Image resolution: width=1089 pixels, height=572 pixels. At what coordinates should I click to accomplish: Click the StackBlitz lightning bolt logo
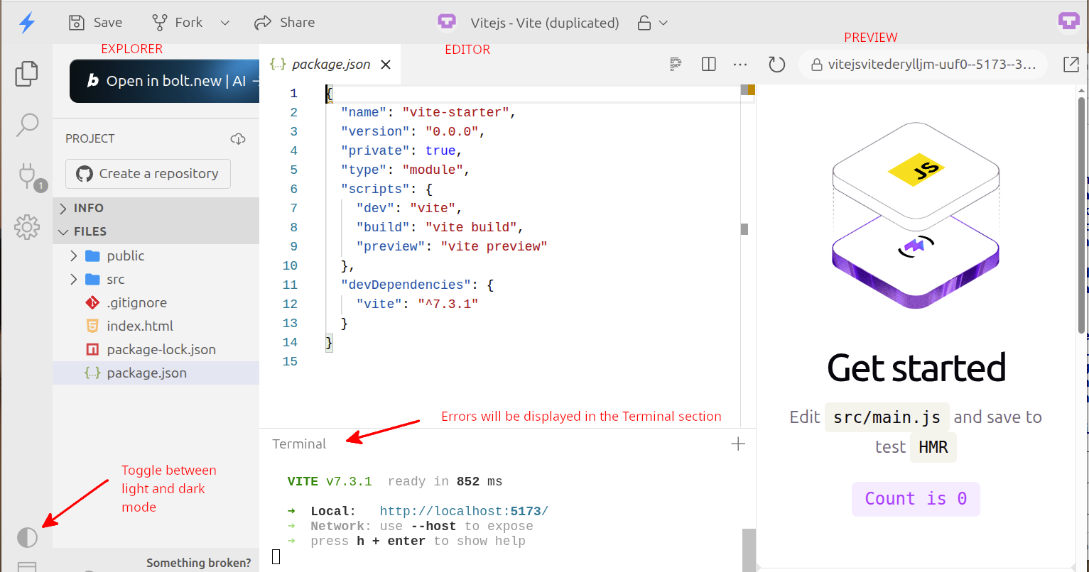tap(27, 23)
